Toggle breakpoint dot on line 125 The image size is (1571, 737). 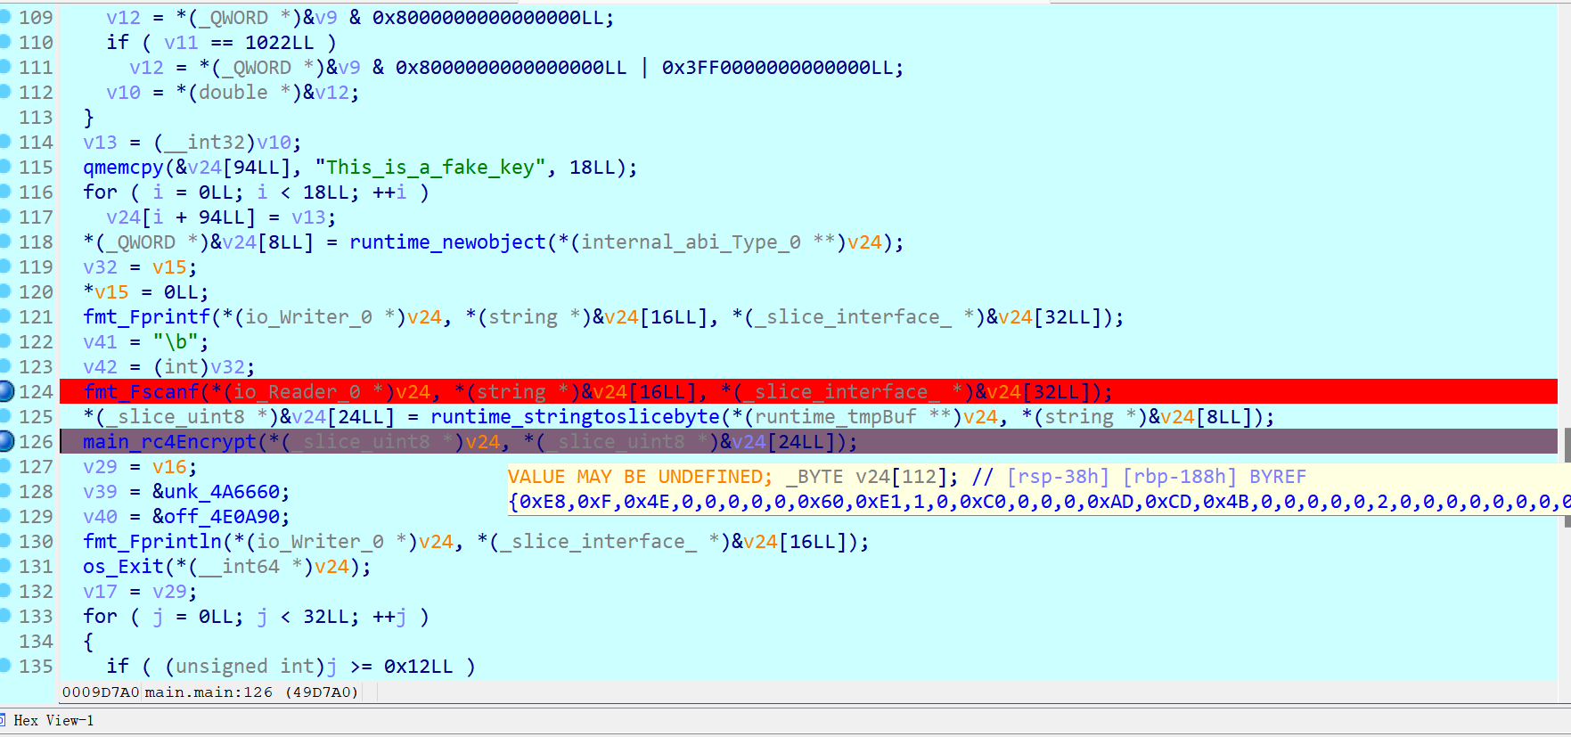click(5, 416)
